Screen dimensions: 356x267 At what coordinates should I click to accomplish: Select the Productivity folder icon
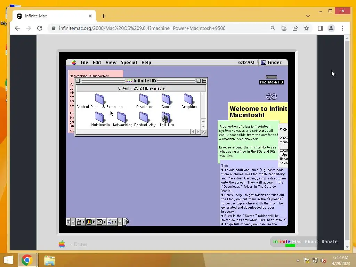144,117
